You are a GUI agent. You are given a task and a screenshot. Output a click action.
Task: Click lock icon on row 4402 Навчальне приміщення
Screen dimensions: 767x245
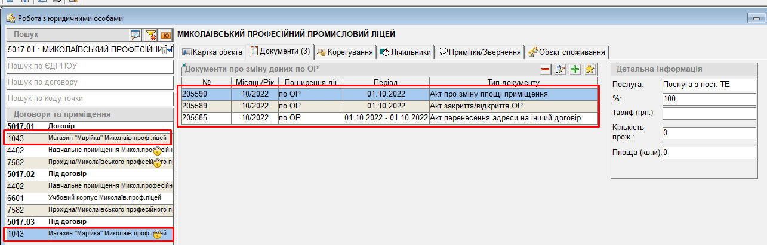(x=158, y=150)
